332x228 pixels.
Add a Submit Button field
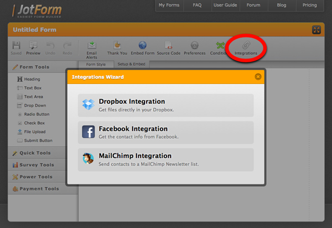coord(35,141)
